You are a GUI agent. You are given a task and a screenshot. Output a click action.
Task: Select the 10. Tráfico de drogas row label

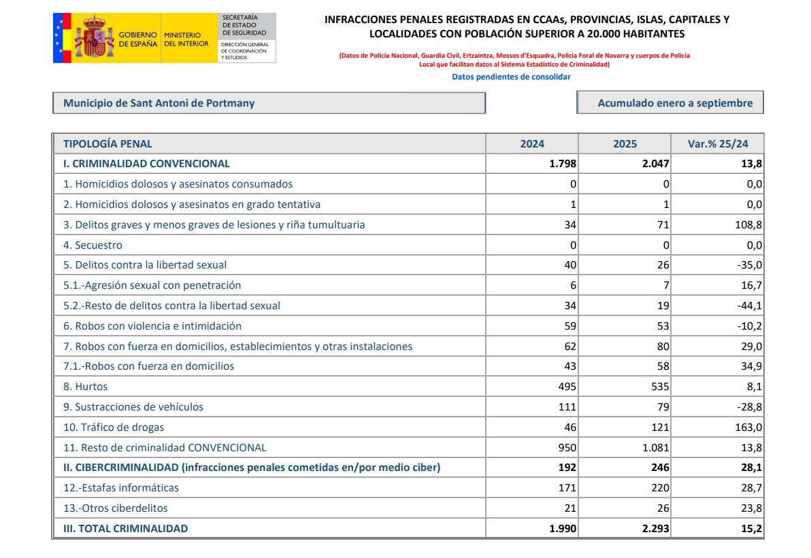coord(114,428)
